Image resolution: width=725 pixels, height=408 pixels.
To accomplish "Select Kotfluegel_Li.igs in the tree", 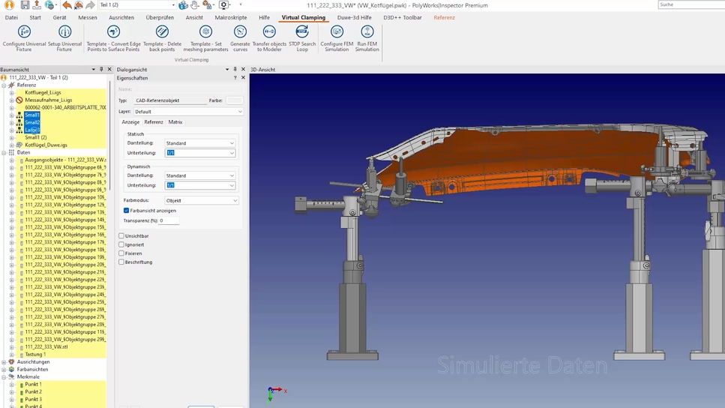I will point(42,93).
